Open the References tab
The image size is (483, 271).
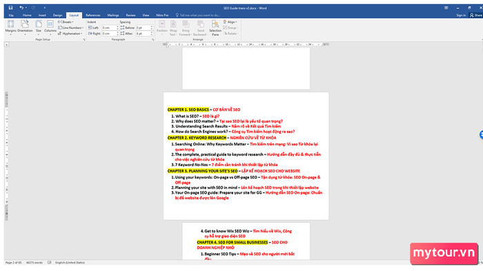[x=93, y=15]
